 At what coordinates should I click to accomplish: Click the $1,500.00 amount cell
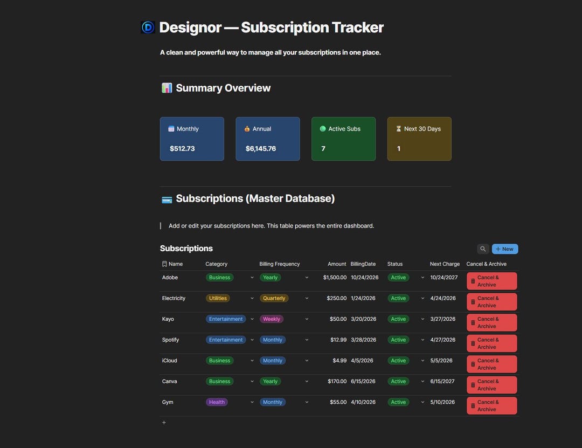click(335, 278)
